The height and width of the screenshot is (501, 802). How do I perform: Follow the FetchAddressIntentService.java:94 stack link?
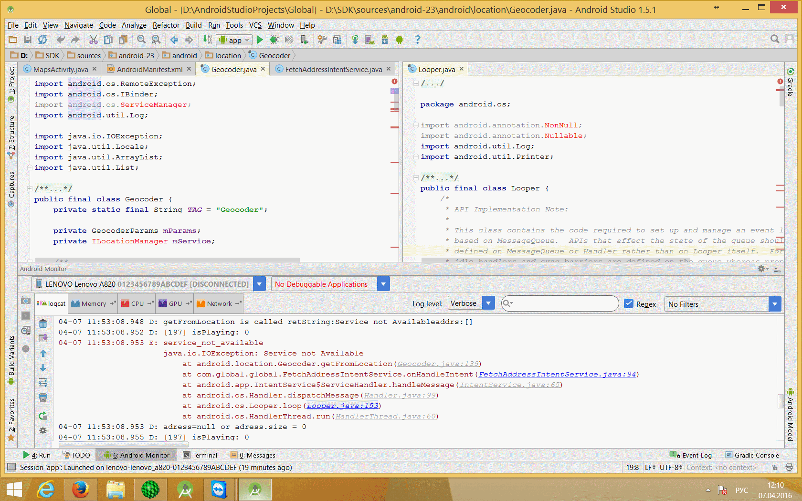(557, 375)
